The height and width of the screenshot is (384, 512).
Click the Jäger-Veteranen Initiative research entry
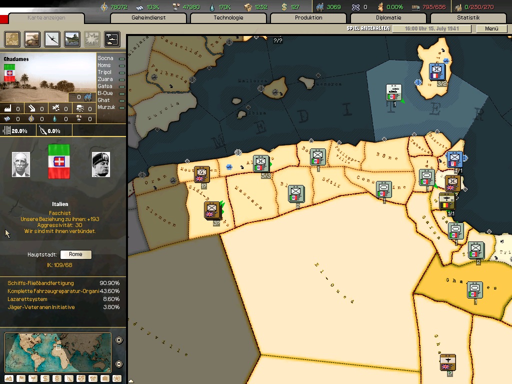(63, 307)
